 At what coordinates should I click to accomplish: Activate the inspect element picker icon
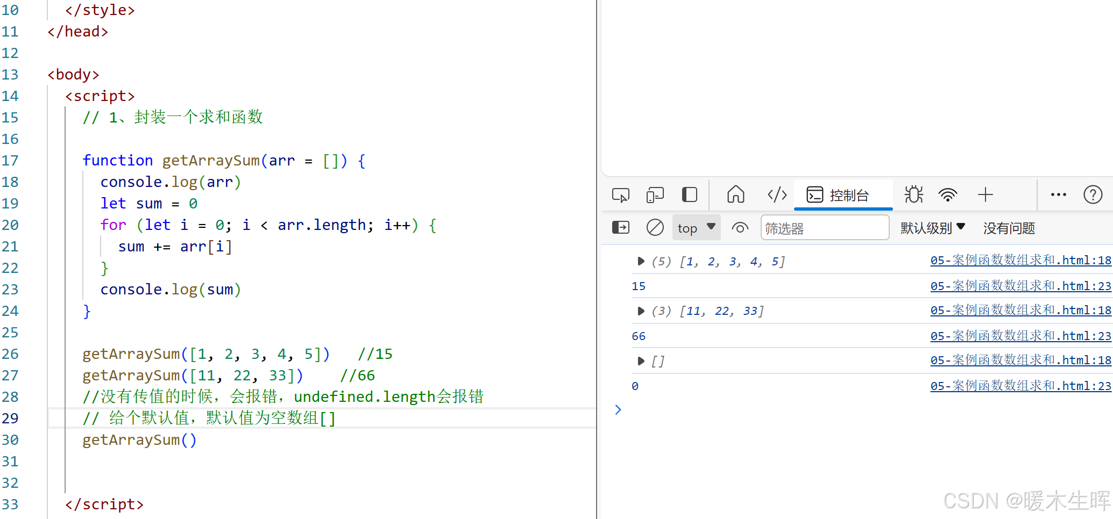pos(621,195)
